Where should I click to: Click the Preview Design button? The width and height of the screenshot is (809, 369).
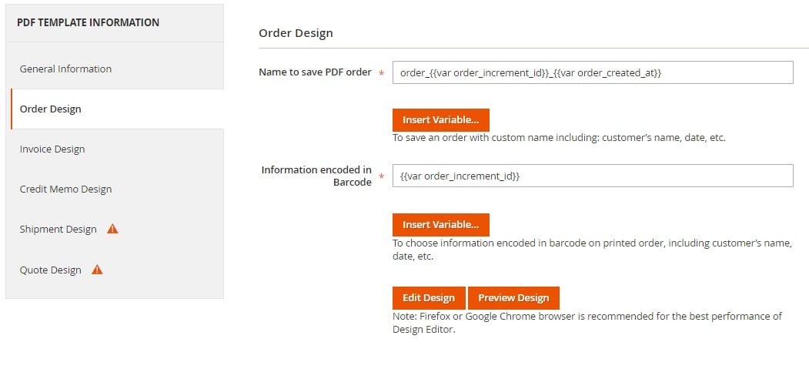click(x=513, y=298)
